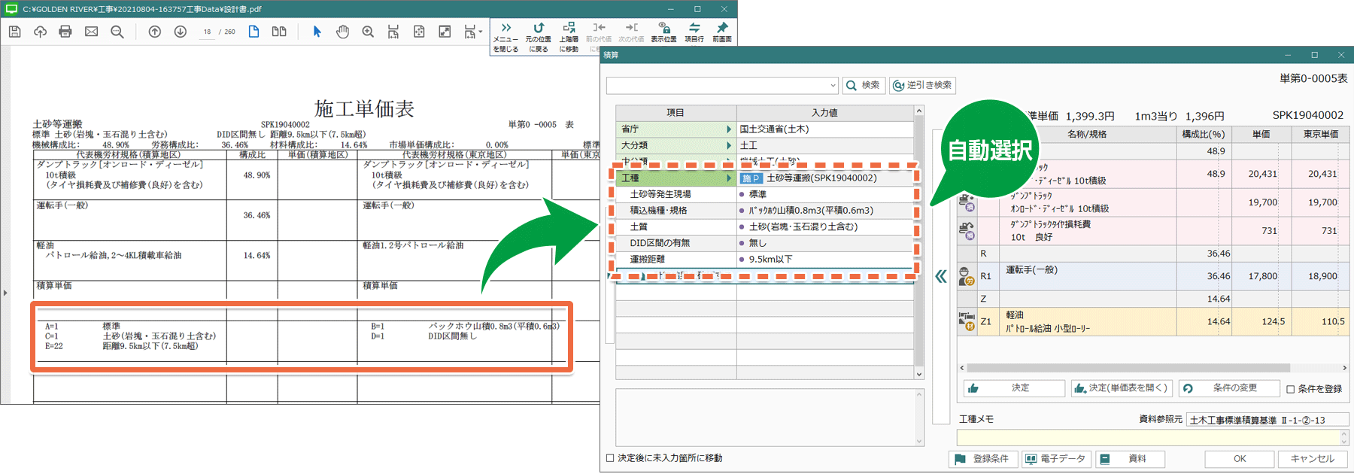Click value 国土交通省(土木)

click(x=774, y=129)
